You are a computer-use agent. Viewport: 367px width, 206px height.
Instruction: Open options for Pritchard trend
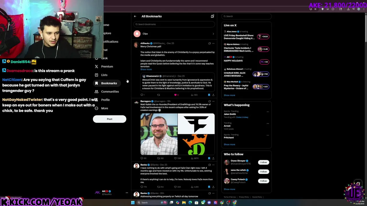268,135
